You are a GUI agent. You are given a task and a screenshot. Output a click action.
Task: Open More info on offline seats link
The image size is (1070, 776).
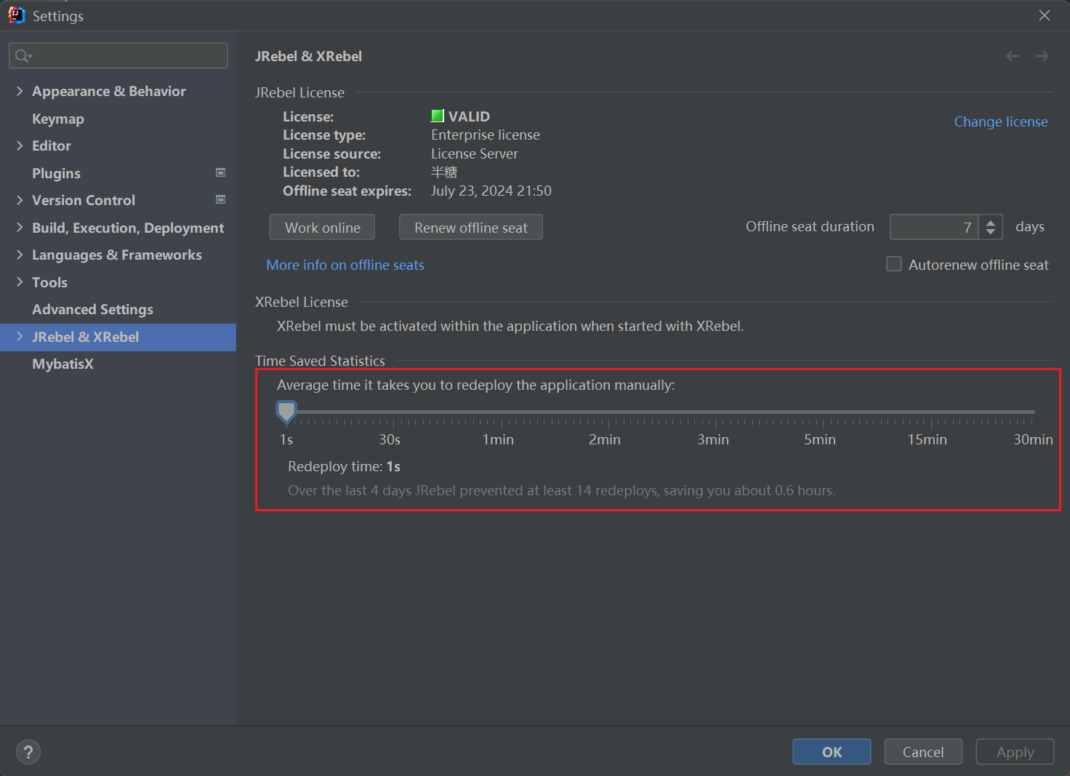pos(345,265)
